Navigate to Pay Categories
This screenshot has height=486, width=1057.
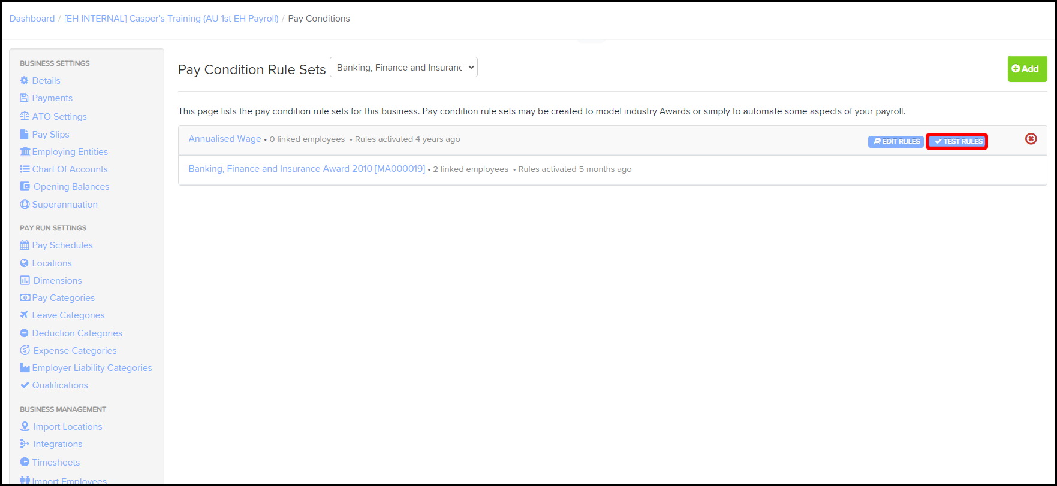[x=63, y=298]
